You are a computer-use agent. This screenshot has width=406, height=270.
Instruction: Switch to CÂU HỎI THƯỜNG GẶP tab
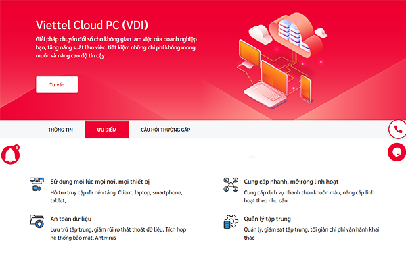click(166, 130)
